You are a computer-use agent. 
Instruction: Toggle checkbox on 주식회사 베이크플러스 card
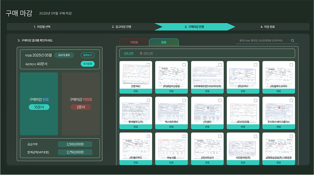(291, 100)
